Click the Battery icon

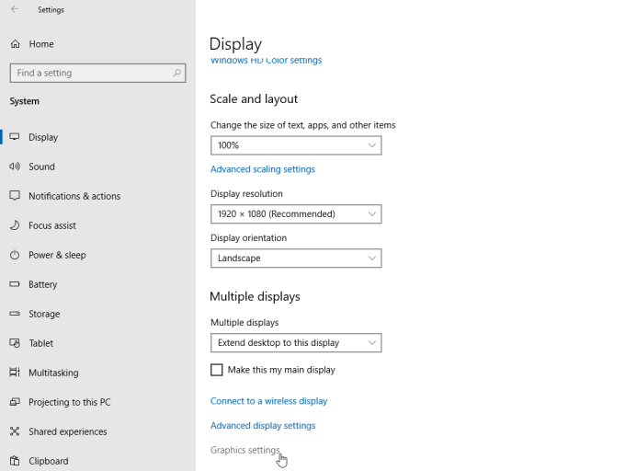15,284
